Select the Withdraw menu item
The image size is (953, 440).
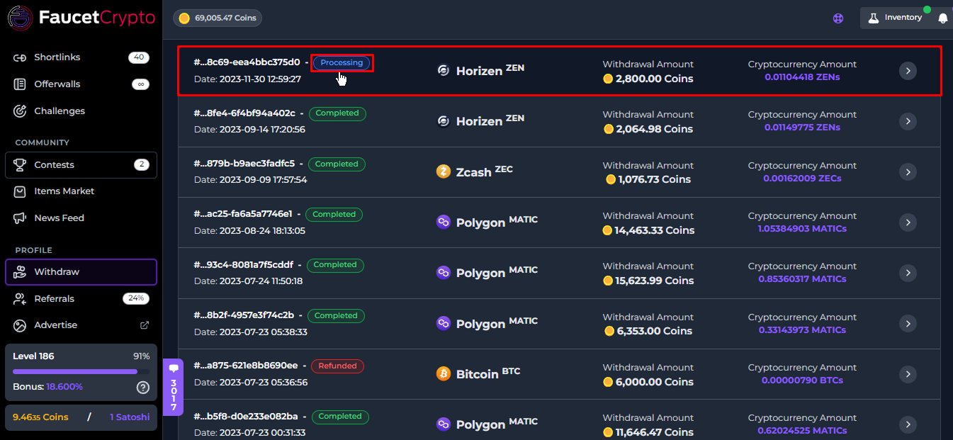(x=81, y=272)
